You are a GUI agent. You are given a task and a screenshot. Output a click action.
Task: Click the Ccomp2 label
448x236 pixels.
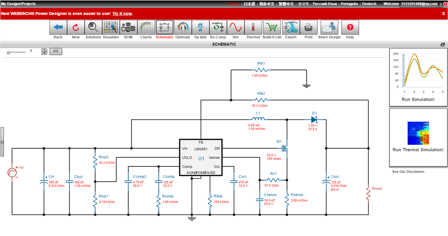click(x=139, y=177)
